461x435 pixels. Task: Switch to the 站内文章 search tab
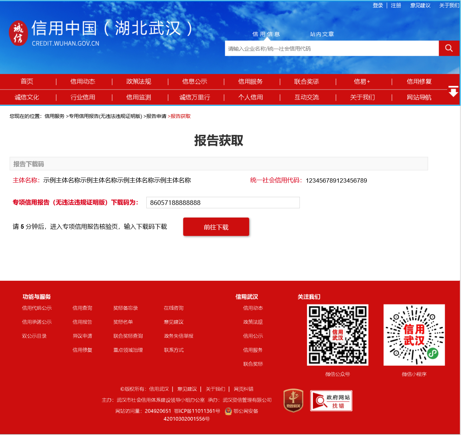[322, 34]
